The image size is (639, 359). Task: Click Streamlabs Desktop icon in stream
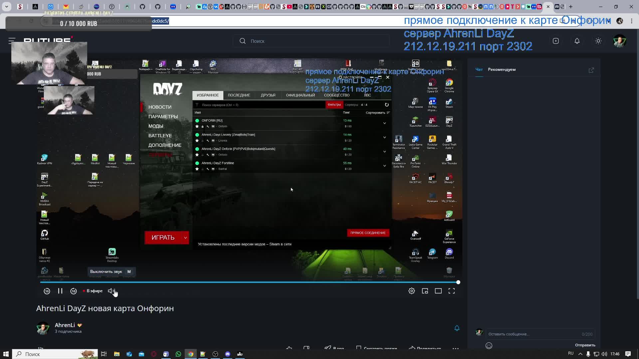tap(112, 255)
